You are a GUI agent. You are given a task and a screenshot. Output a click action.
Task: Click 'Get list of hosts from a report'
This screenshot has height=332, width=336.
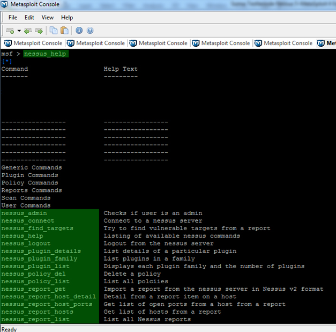click(x=162, y=312)
